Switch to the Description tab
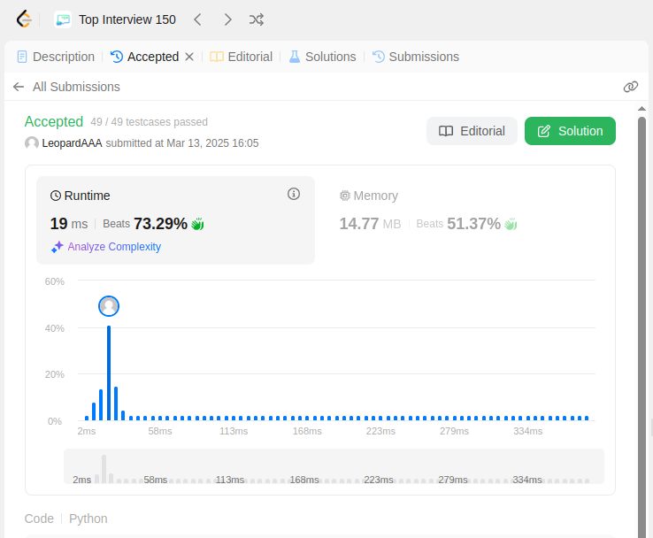 coord(56,57)
